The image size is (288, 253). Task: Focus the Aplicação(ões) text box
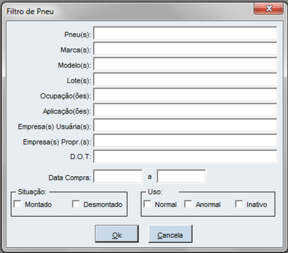pyautogui.click(x=185, y=110)
